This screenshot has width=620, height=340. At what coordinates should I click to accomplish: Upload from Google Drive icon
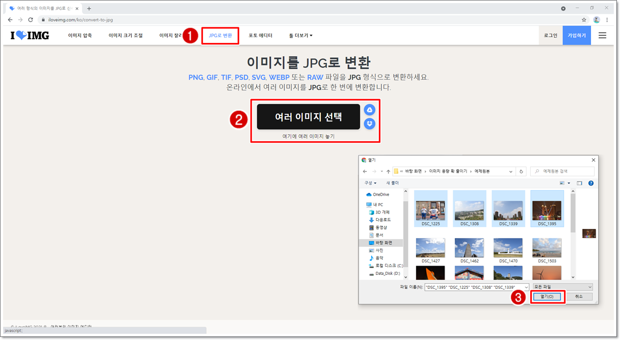pyautogui.click(x=369, y=110)
